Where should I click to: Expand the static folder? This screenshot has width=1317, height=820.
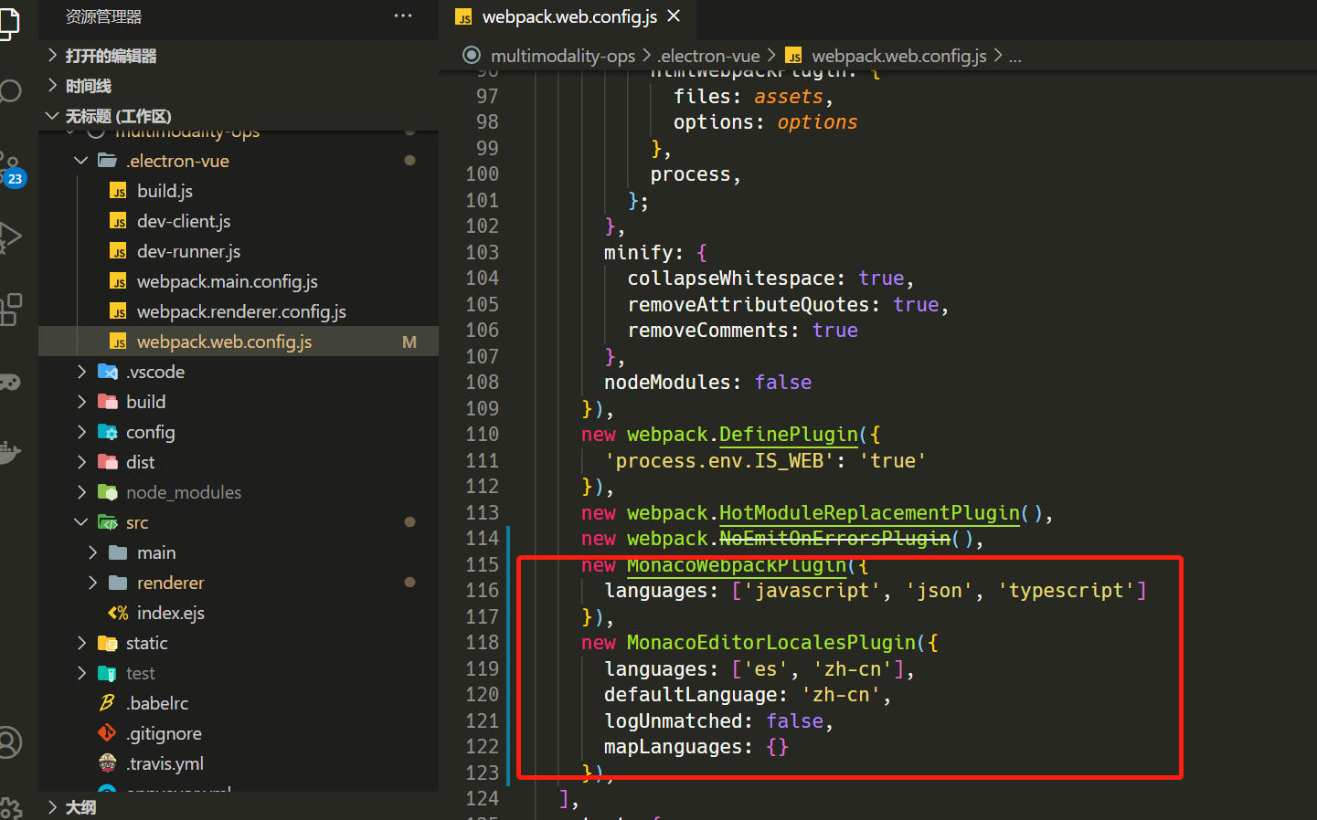(x=81, y=643)
